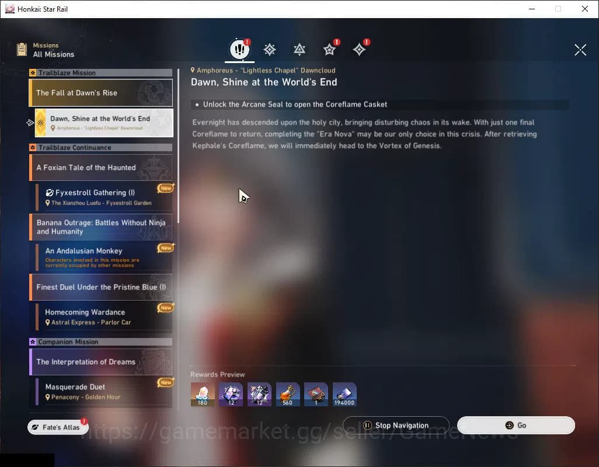Click the New badge on Fyxestroll Gathering
Viewport: 599px width, 467px height.
coord(166,188)
